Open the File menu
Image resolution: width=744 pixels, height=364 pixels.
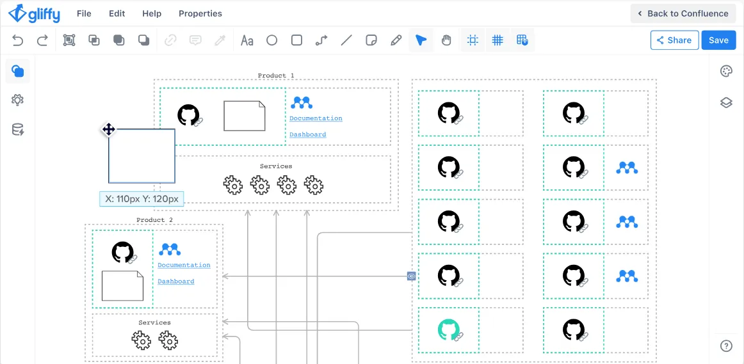[84, 13]
